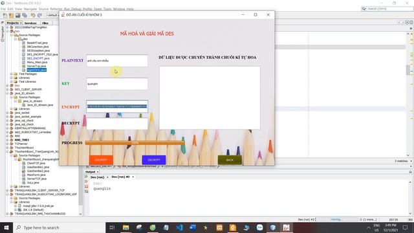Select DESException.java in project tree
The width and height of the screenshot is (414, 233).
tap(38, 50)
